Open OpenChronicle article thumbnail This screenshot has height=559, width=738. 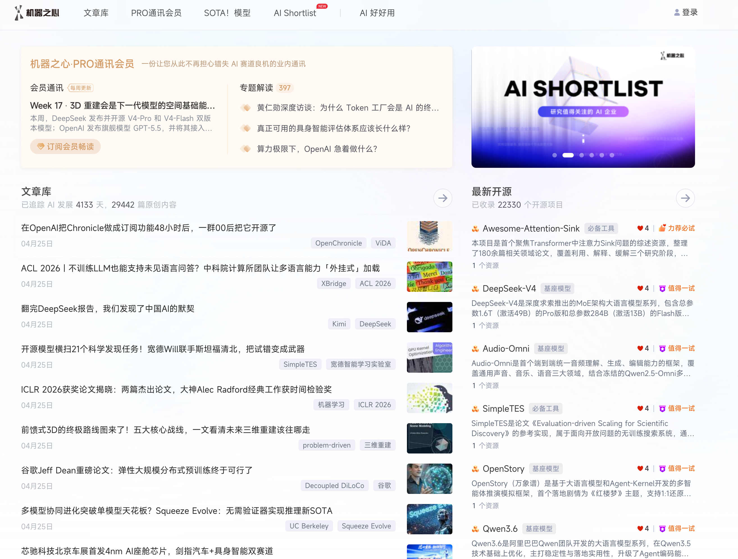(429, 236)
